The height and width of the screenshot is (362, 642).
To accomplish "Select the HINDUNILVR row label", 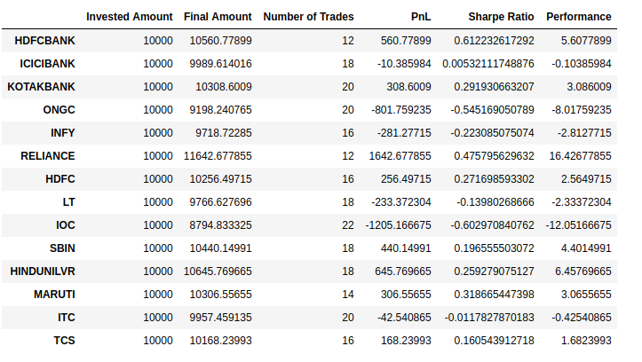I will point(43,271).
